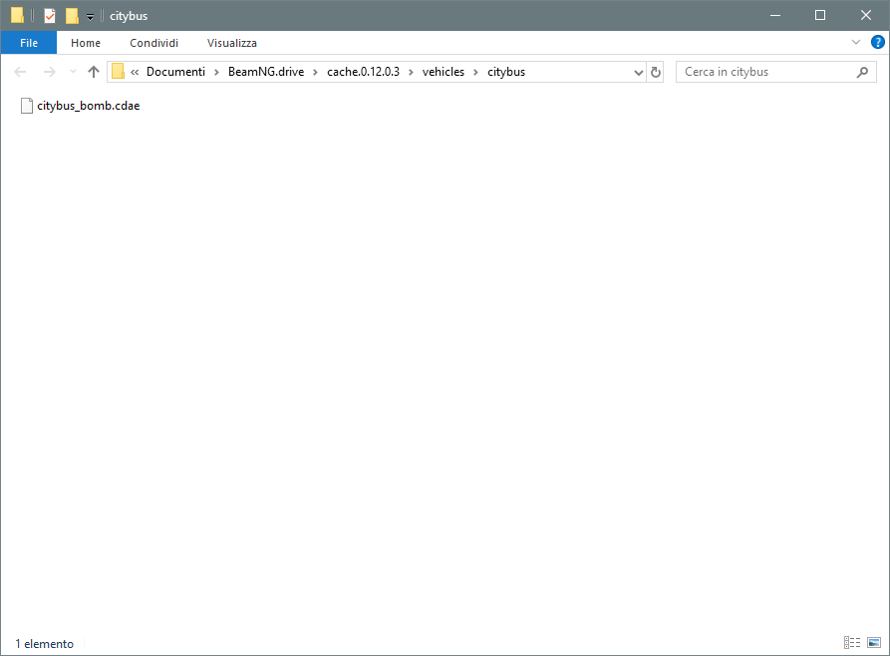The image size is (890, 656).
Task: Expand the chevron after vehicles breadcrumb
Action: (475, 72)
